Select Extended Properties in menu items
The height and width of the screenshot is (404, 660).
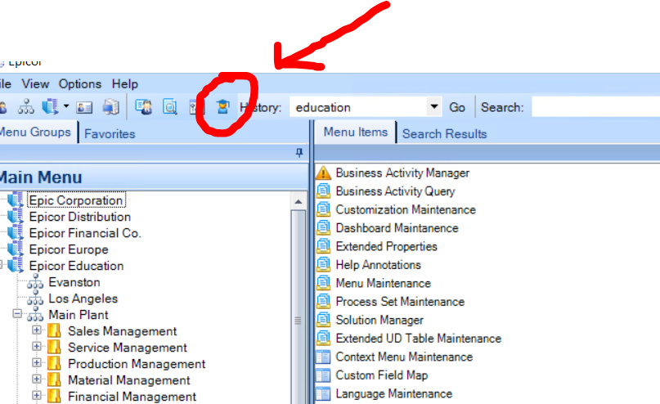(x=386, y=247)
